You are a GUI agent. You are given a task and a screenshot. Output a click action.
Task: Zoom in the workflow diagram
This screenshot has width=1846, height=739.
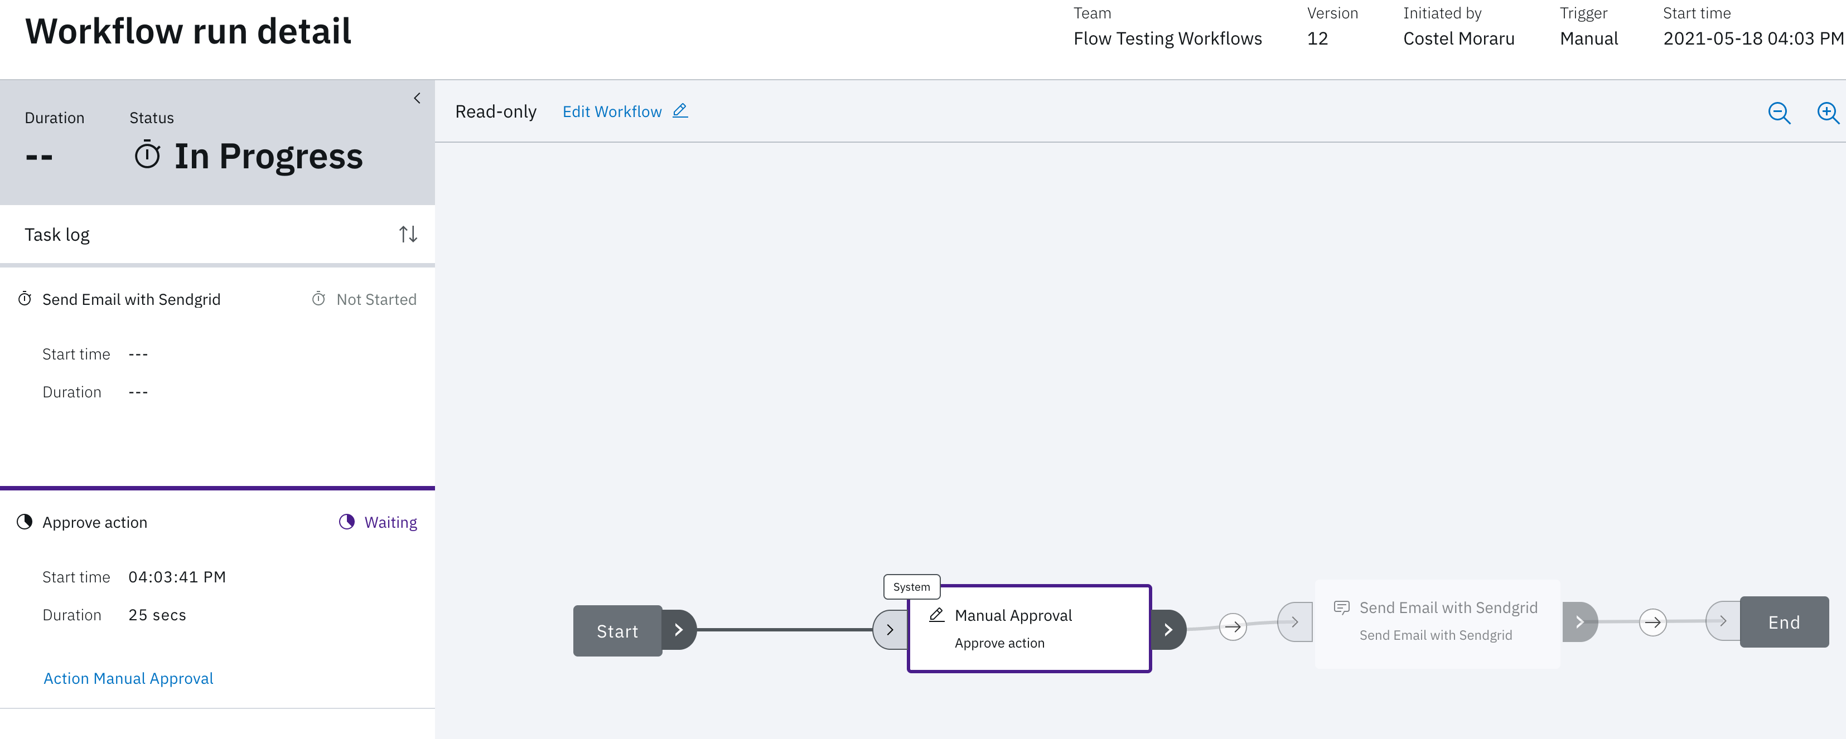[x=1828, y=113]
